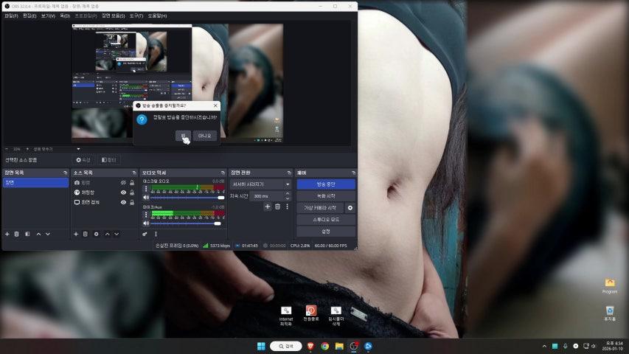
Task: Click the add scene plus icon
Action: (x=7, y=234)
